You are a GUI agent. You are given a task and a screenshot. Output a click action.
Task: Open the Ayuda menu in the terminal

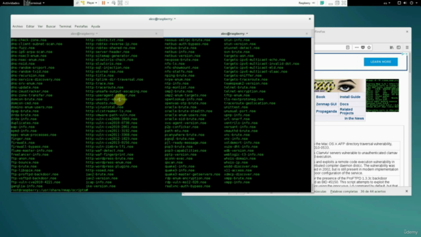coord(95,26)
